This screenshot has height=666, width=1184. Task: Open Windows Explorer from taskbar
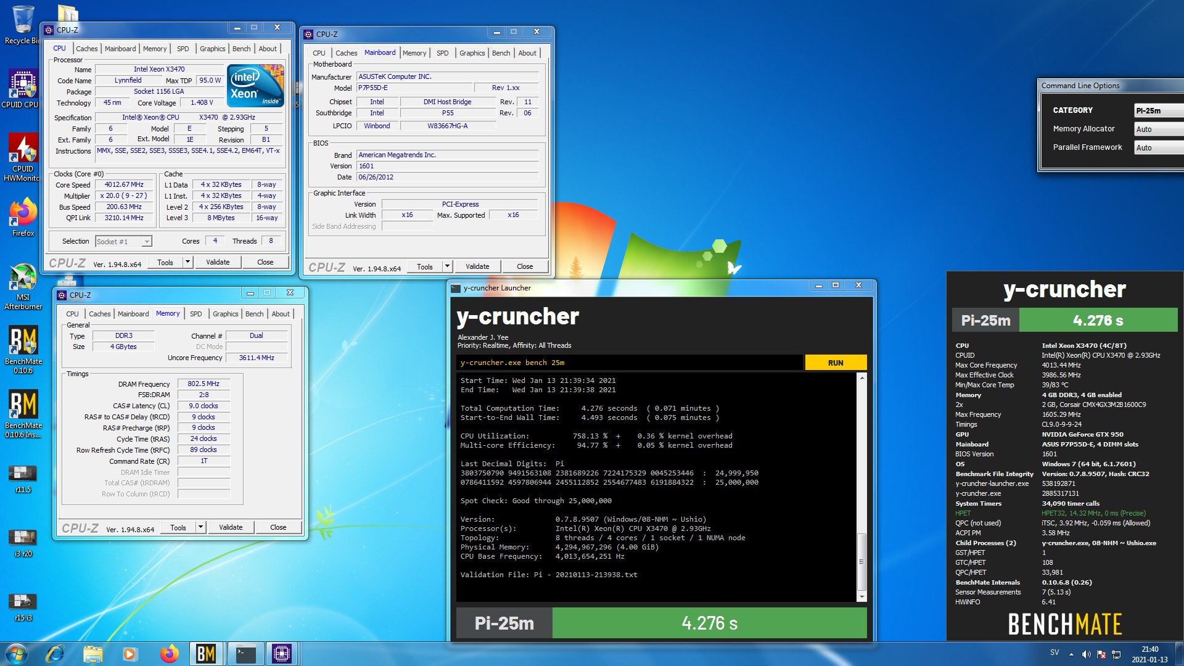tap(92, 654)
